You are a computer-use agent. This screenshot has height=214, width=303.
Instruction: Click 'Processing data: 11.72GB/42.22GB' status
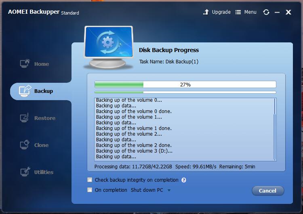[x=133, y=167]
